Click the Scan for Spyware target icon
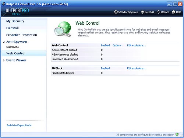184x138 pixels. [116, 12]
